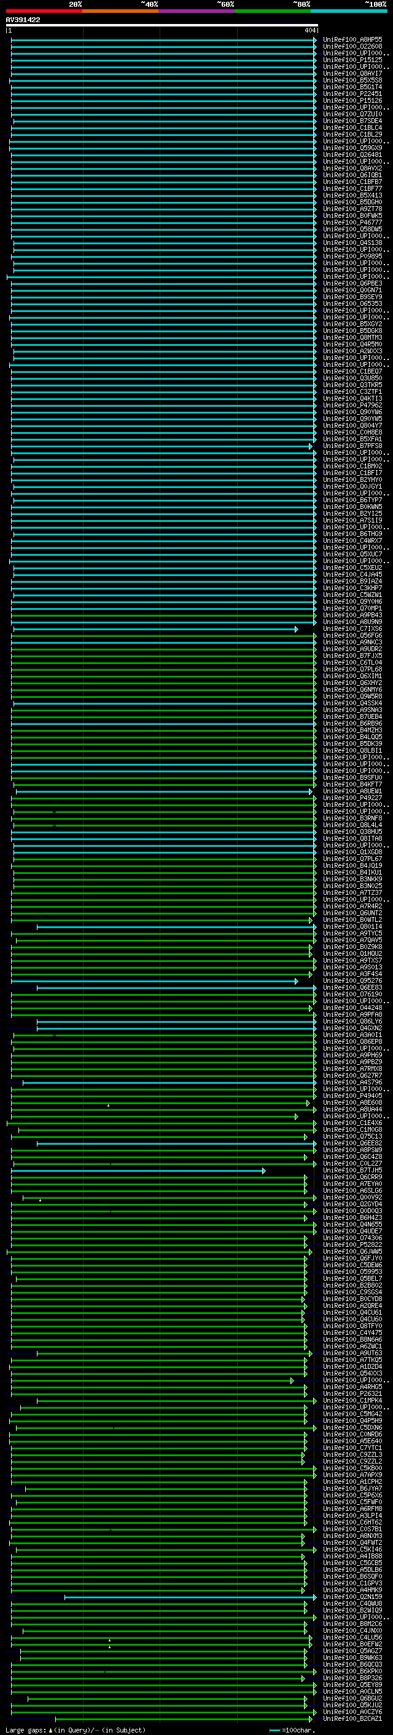Open hit UniRef100_Q38HU5

tap(352, 832)
